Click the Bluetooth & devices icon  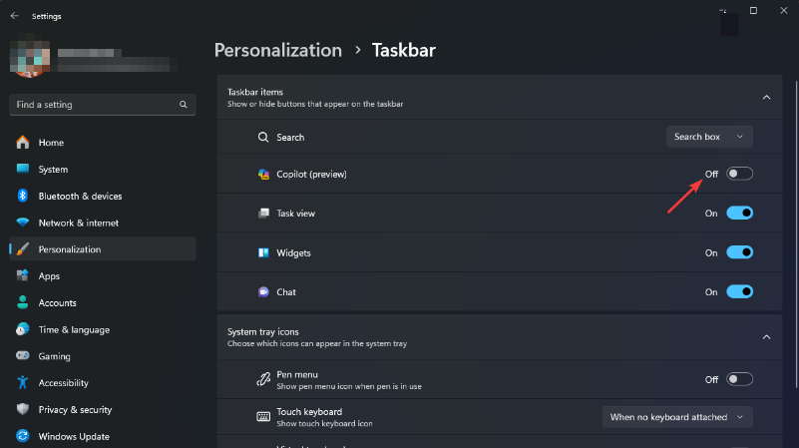23,197
